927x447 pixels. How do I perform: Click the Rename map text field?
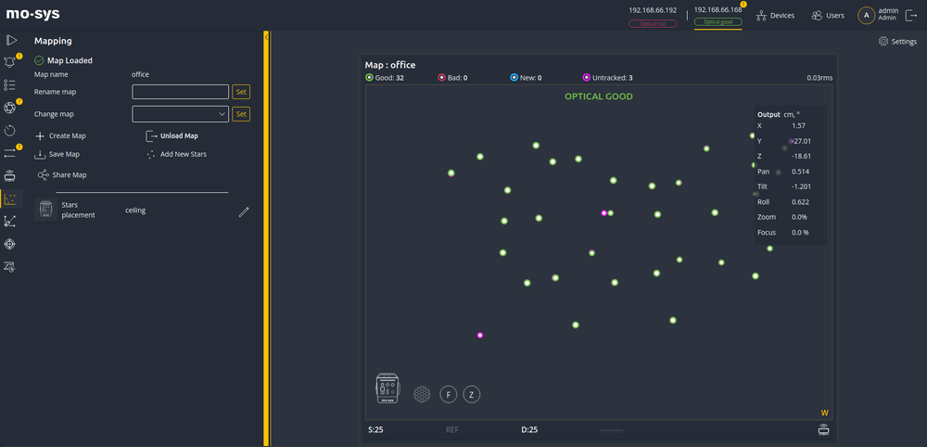(181, 92)
